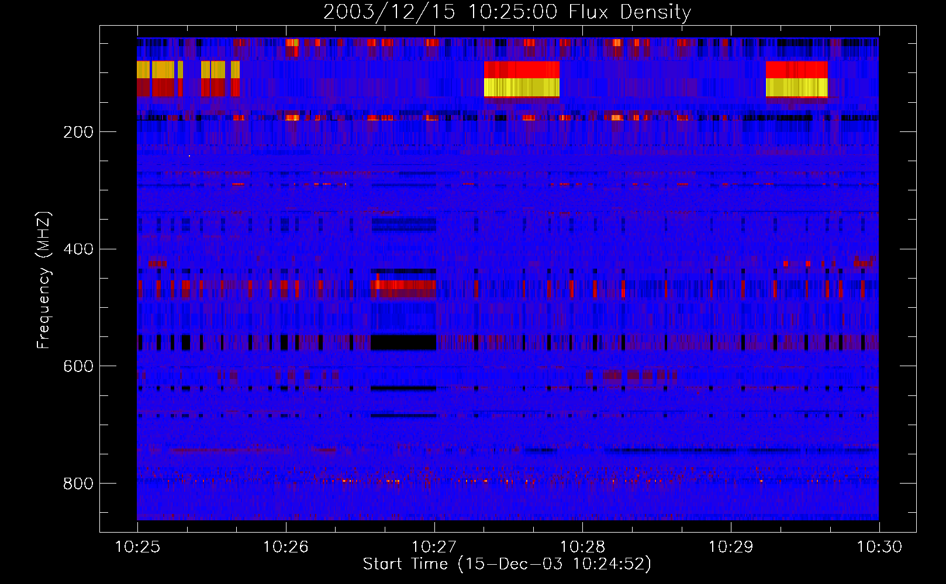Screen dimensions: 946x584
Task: Click the 800 frequency tick label
Action: [x=78, y=484]
